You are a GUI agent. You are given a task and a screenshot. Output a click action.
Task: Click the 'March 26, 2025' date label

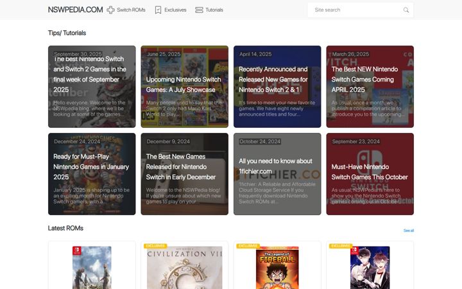[350, 54]
